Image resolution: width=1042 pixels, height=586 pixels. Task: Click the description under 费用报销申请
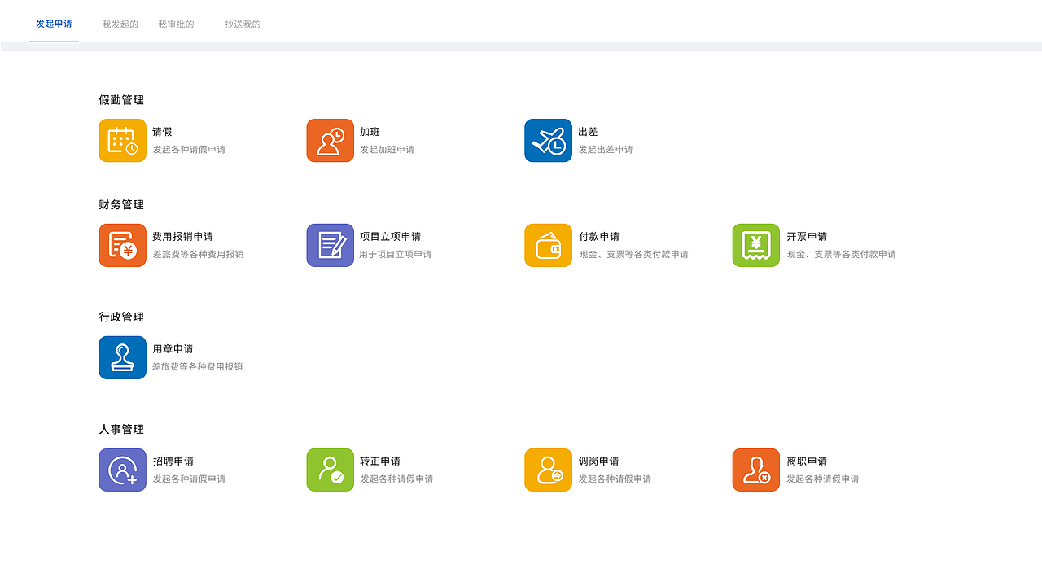[x=198, y=255]
